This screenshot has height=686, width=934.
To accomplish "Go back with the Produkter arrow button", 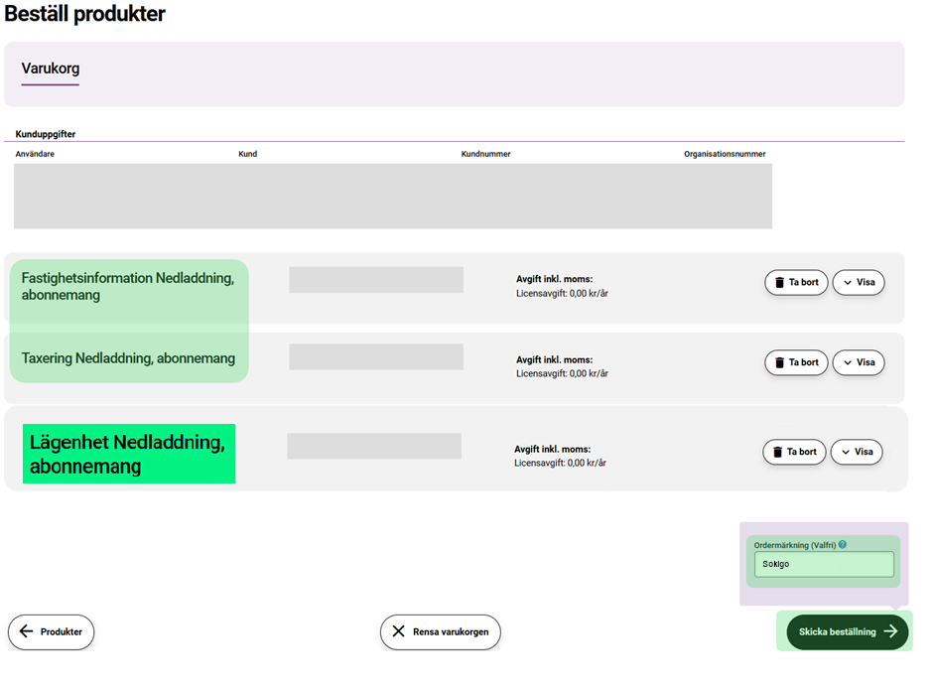I will (51, 631).
